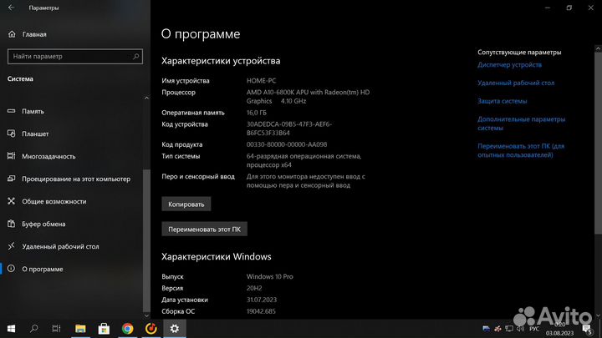Open Удаленный рабочий стол related link
Screen dimensions: 602x338
(x=516, y=83)
